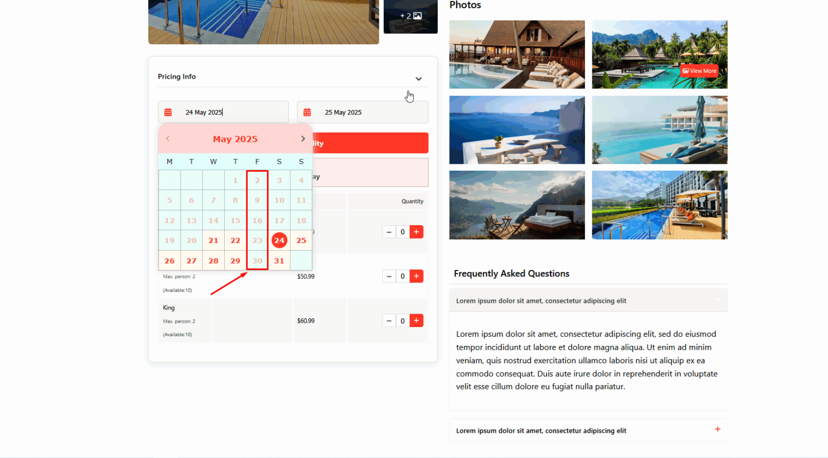Collapse the first FAQ question
Image resolution: width=828 pixels, height=458 pixels.
click(x=717, y=300)
